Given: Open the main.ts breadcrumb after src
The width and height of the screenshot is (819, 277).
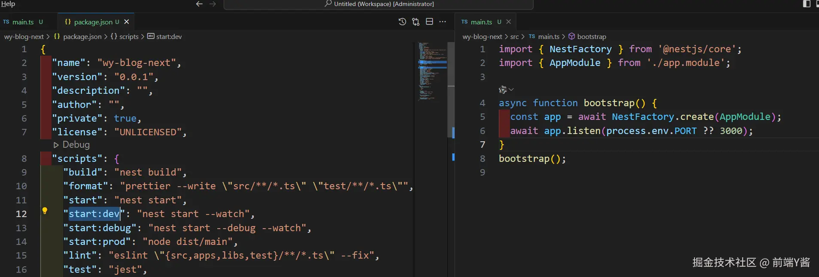Looking at the screenshot, I should click(544, 37).
